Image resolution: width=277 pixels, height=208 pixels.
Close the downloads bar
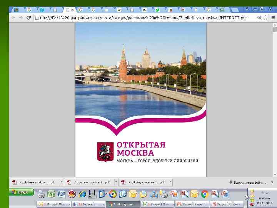tap(272, 182)
